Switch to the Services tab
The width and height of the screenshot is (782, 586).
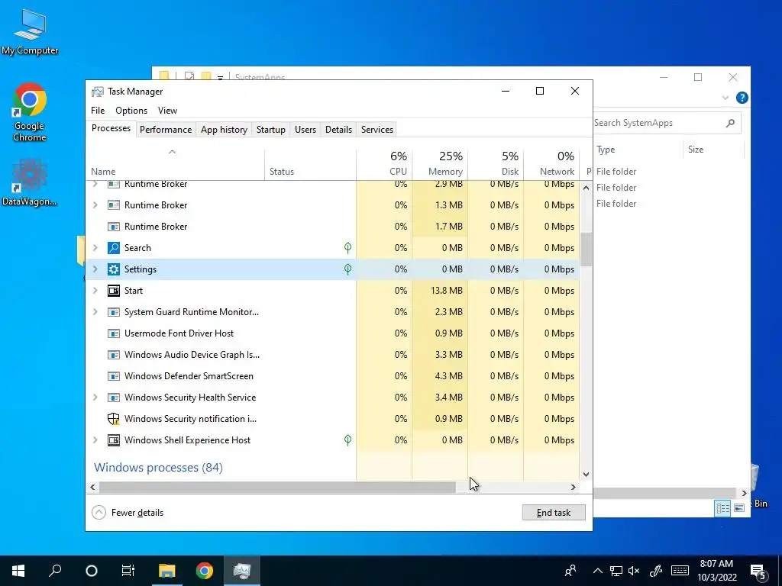point(377,130)
